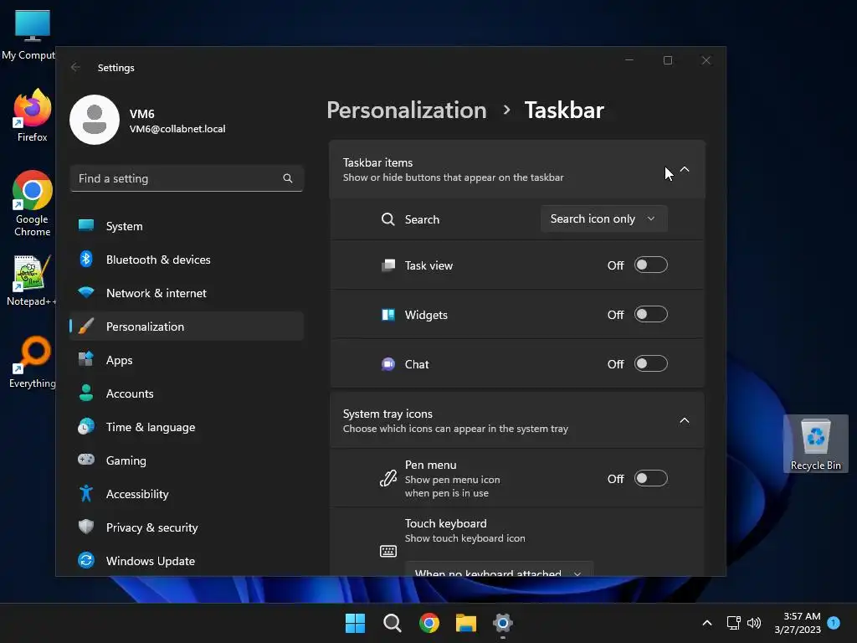The image size is (857, 643).
Task: Collapse the Taskbar items section
Action: click(x=685, y=169)
